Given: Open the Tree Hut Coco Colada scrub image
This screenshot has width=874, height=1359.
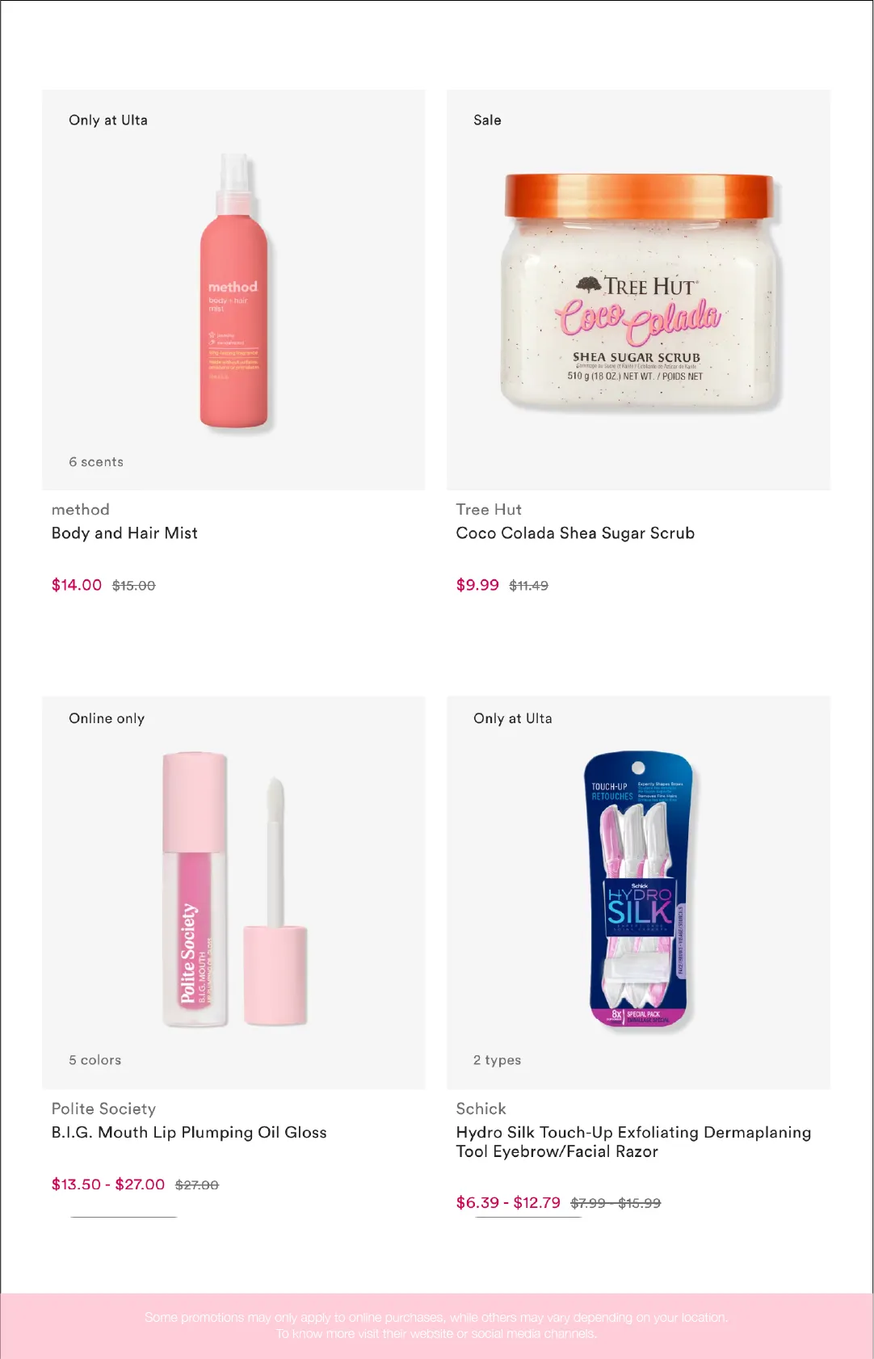Looking at the screenshot, I should [x=639, y=292].
